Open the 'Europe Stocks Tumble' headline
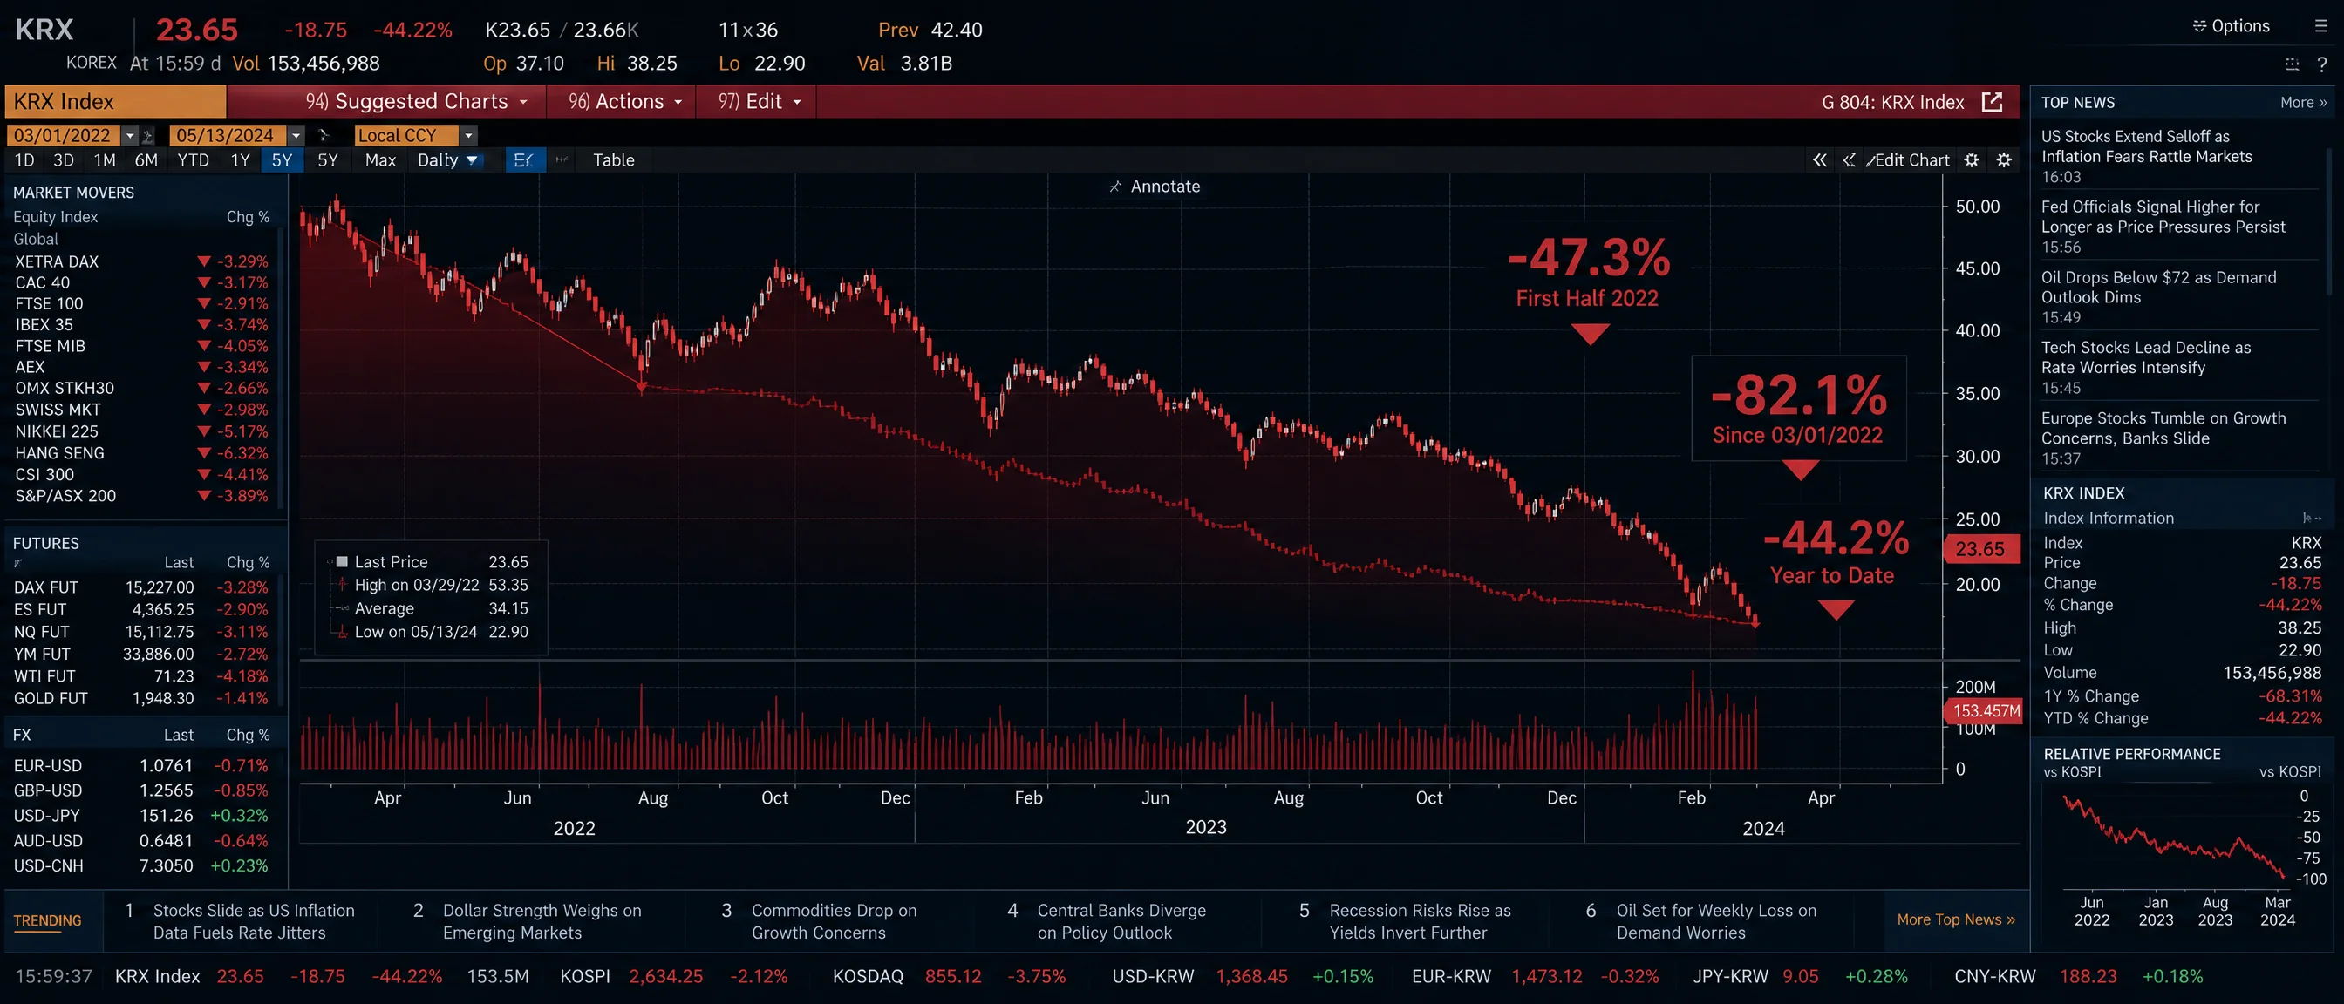 click(2163, 428)
